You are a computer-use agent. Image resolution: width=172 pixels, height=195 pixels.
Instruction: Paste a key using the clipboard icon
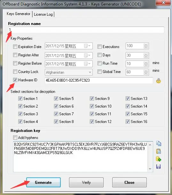(159, 151)
